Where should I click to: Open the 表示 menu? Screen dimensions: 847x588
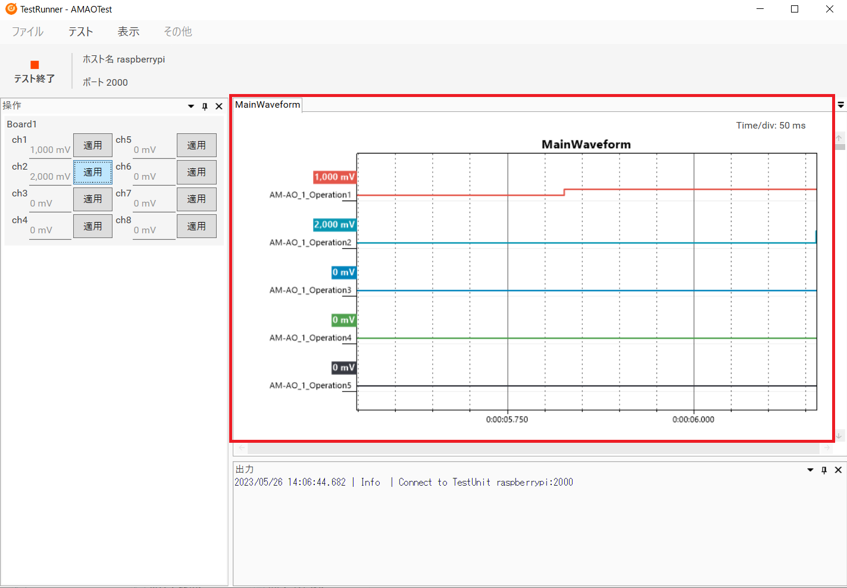click(128, 32)
